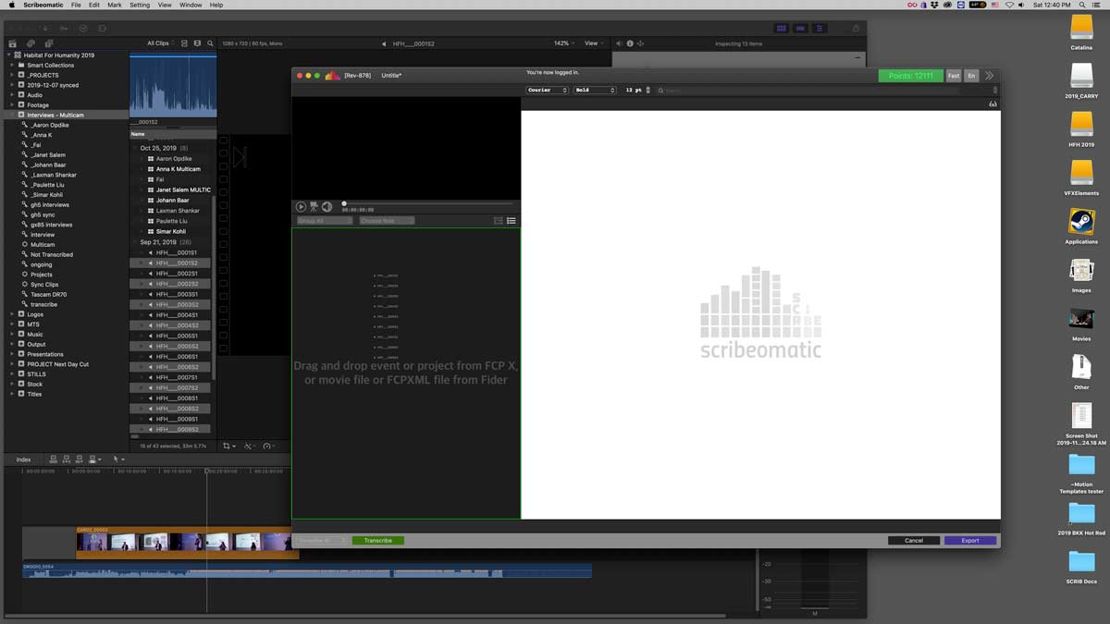Viewport: 1110px width, 624px height.
Task: Open the SCRIB Docs desktop folder
Action: click(1081, 566)
